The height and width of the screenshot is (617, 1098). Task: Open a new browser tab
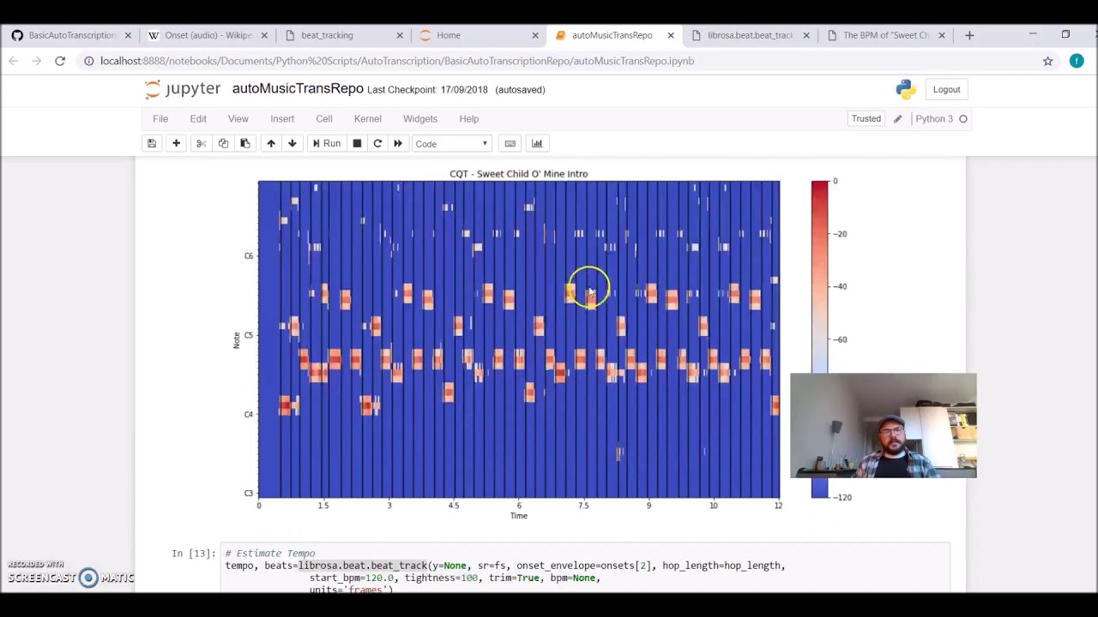tap(969, 35)
